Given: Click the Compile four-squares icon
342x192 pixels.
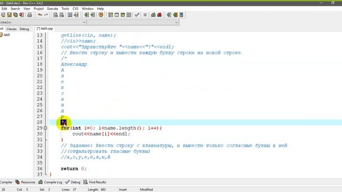Looking at the screenshot, I should (x=111, y=15).
